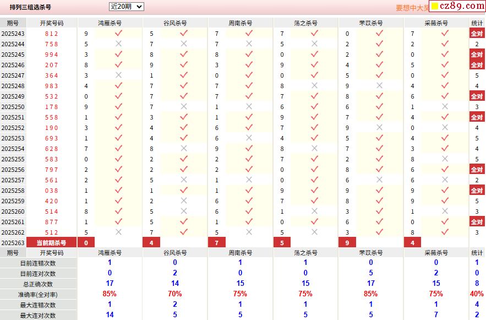
Task: Click red 周南杀号 number 7 in row 2025263
Action: click(x=217, y=242)
